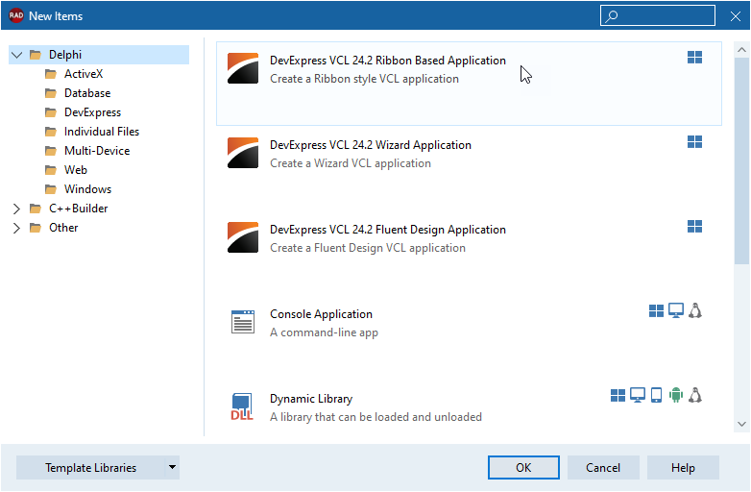The height and width of the screenshot is (492, 751).
Task: Click the RAD Studio logo in title bar
Action: (16, 15)
